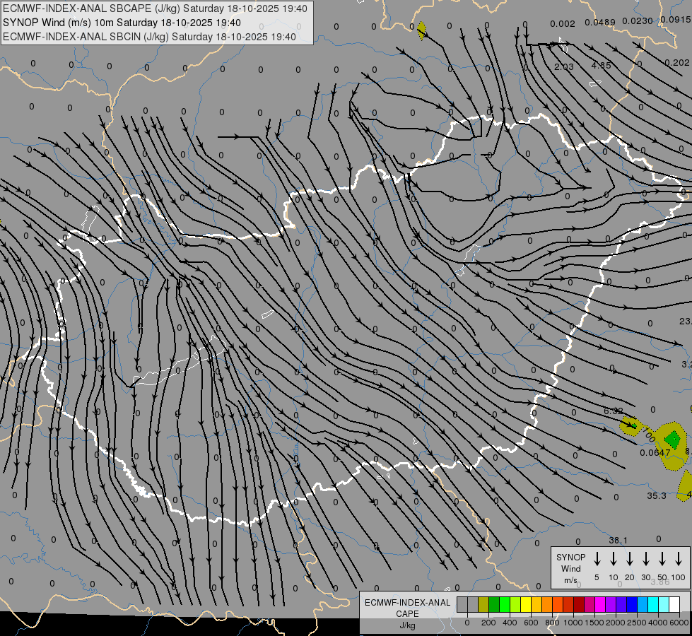Select the bright green CAPE legend swatch
Viewport: 692px width, 636px height.
[505, 604]
